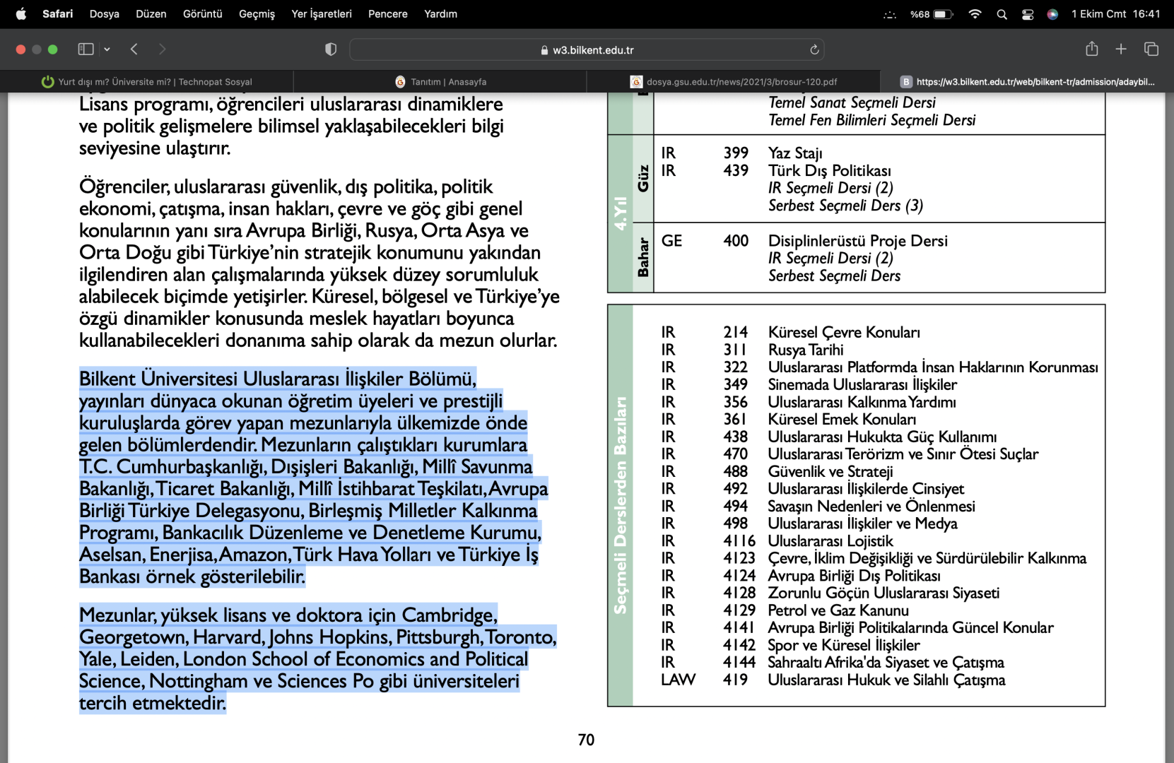This screenshot has width=1174, height=763.
Task: Click 'Uluslararası İlişkiler ve Medya' course text
Action: click(x=863, y=524)
